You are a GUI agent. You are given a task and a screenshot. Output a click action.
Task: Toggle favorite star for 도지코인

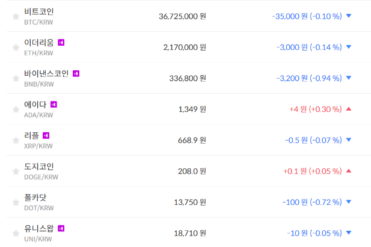[16, 171]
